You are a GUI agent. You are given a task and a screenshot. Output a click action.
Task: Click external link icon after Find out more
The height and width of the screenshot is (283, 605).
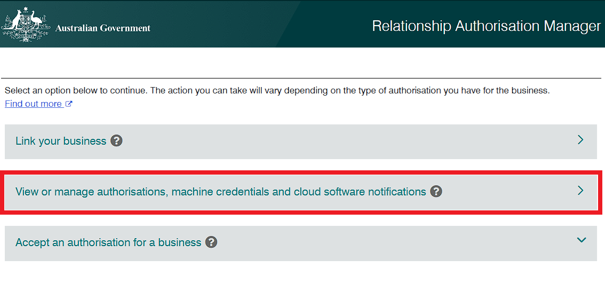[69, 104]
